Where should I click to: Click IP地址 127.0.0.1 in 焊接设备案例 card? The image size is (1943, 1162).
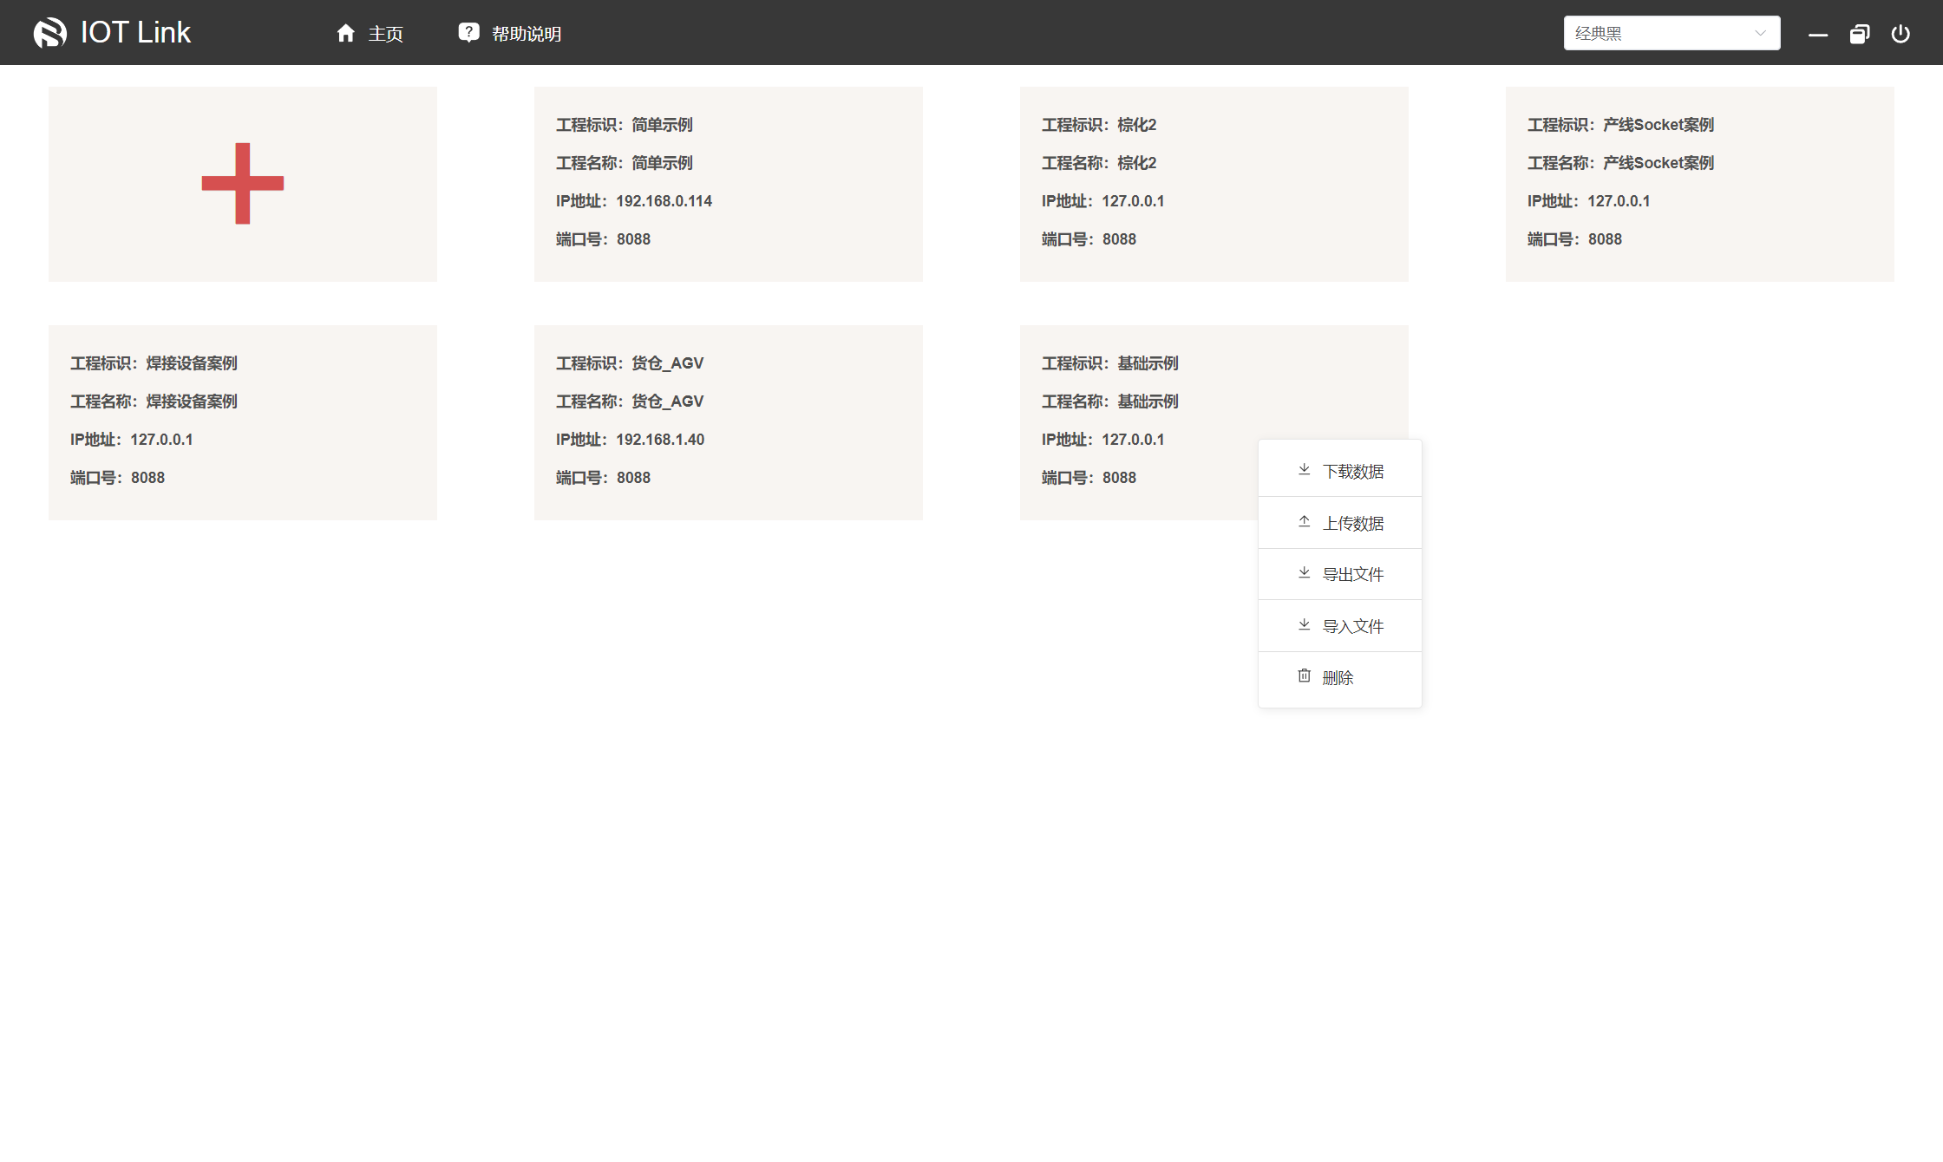pyautogui.click(x=131, y=440)
